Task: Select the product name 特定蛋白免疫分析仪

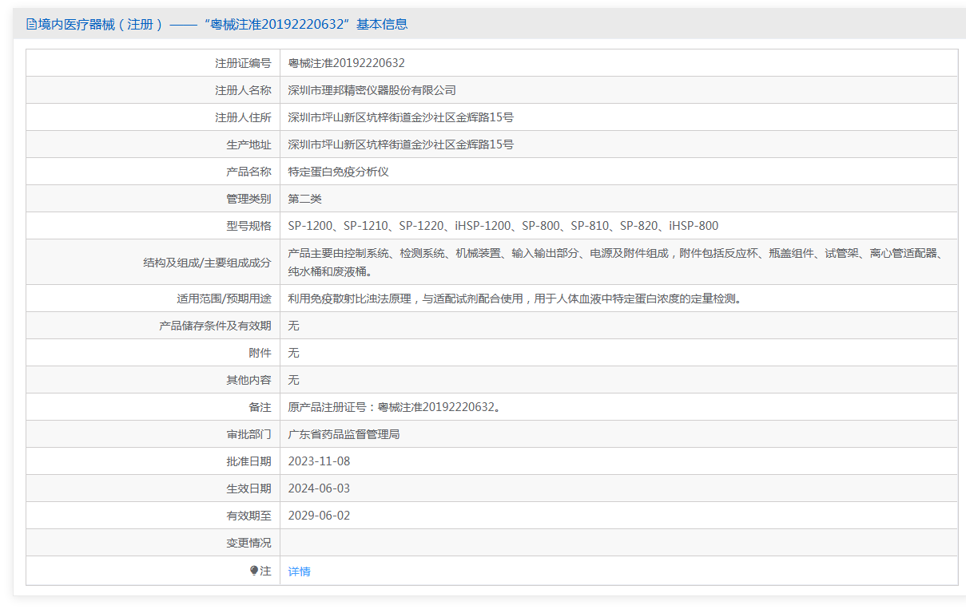Action: point(339,172)
